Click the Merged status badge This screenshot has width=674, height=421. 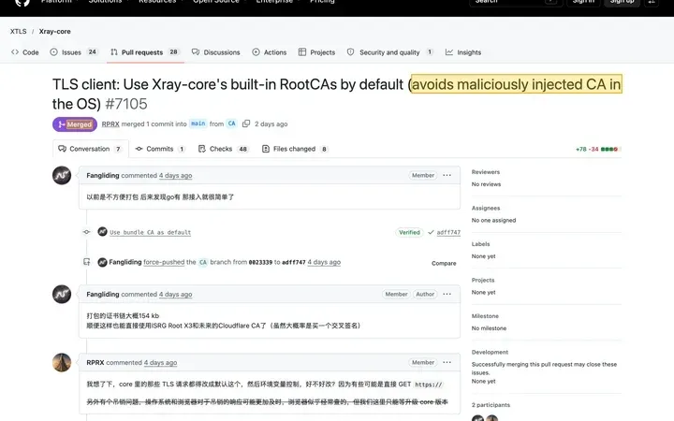click(75, 124)
